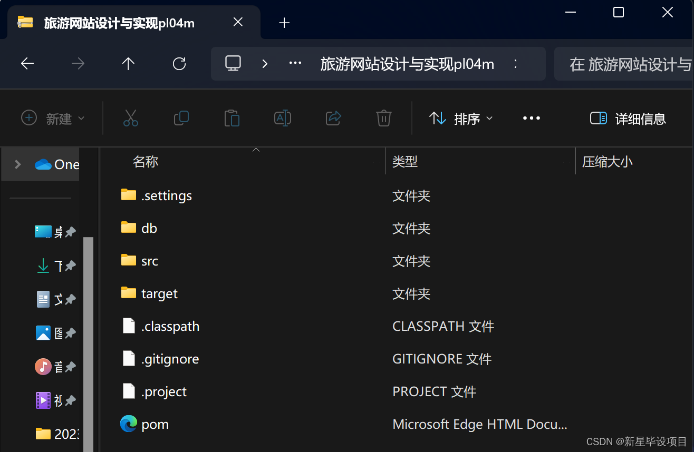Refresh the current folder view
This screenshot has height=452, width=694.
coord(179,64)
